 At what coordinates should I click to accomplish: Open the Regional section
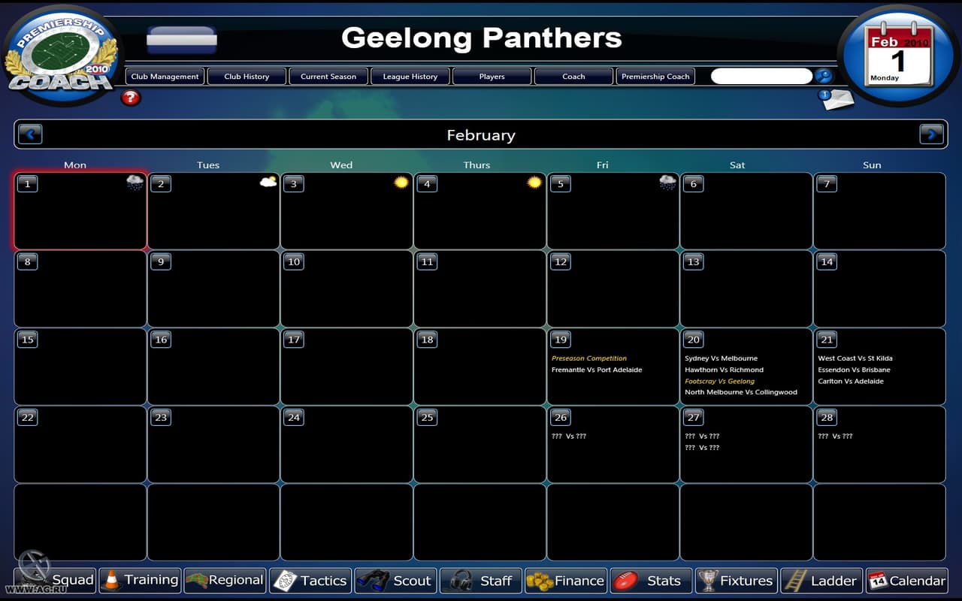pyautogui.click(x=225, y=580)
